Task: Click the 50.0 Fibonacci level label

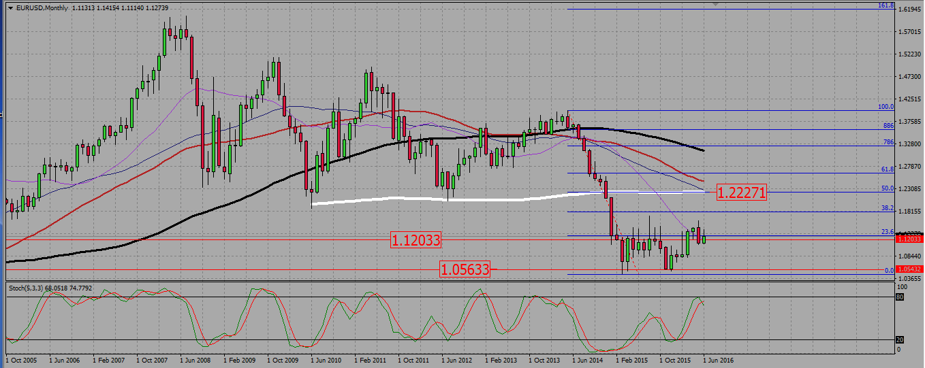Action: pos(887,188)
